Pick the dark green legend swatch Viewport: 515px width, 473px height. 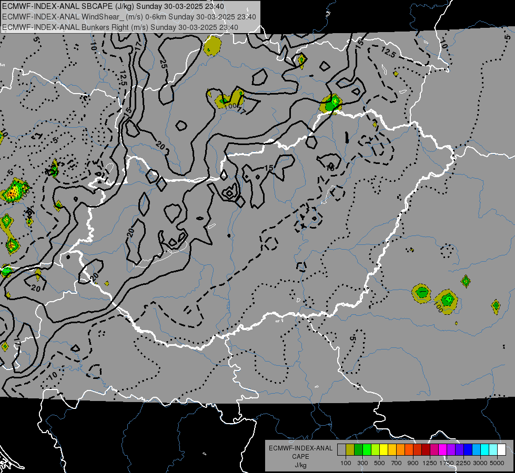click(x=358, y=450)
